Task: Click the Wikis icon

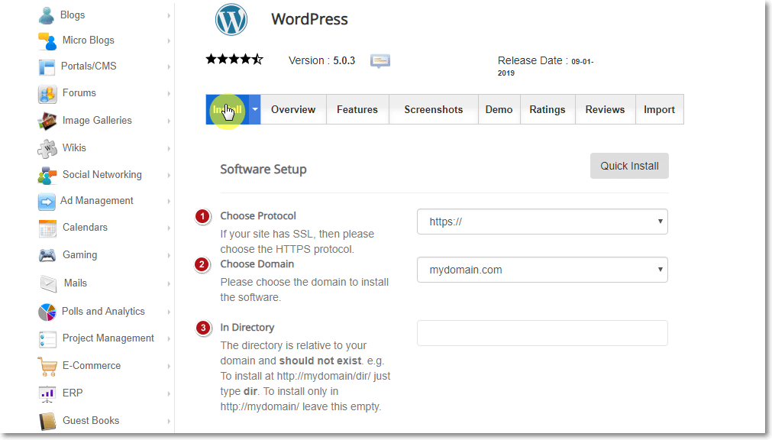Action: click(46, 147)
